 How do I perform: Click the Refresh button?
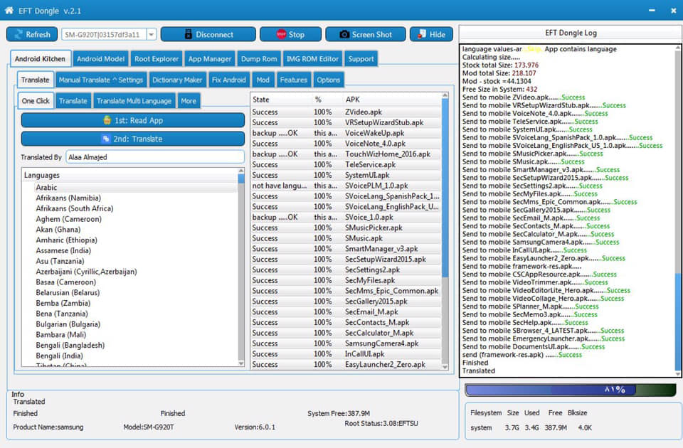(x=32, y=34)
